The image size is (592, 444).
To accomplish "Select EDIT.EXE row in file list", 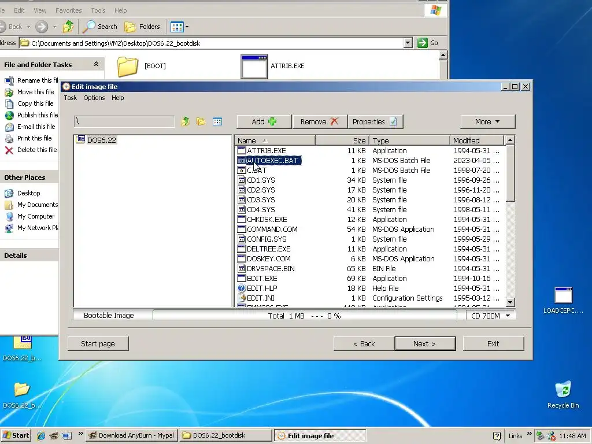I will point(369,278).
